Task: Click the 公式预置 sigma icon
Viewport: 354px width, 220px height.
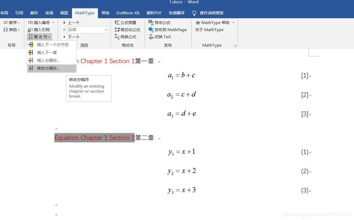Action: click(117, 23)
